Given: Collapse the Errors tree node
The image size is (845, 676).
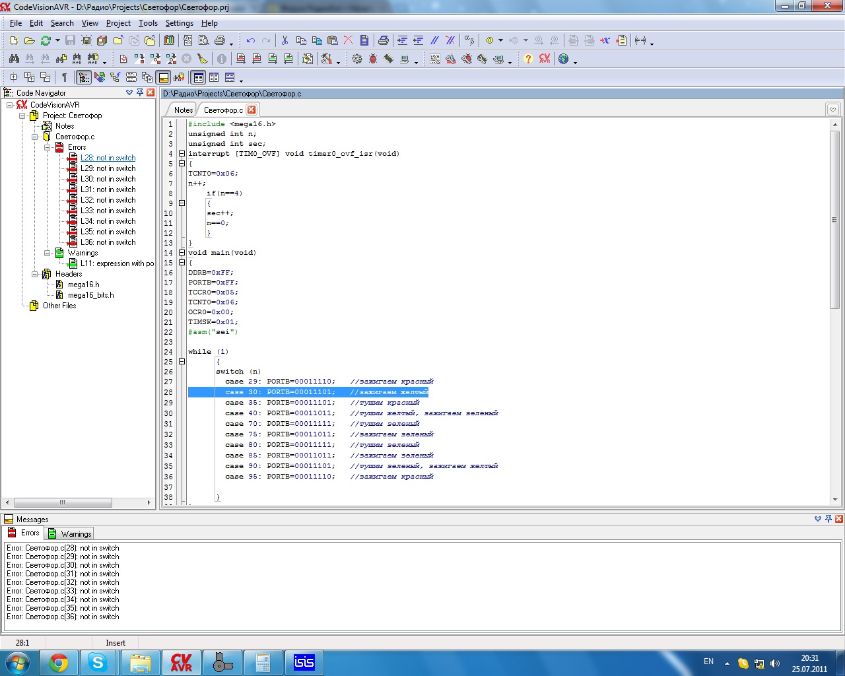Looking at the screenshot, I should tap(48, 147).
